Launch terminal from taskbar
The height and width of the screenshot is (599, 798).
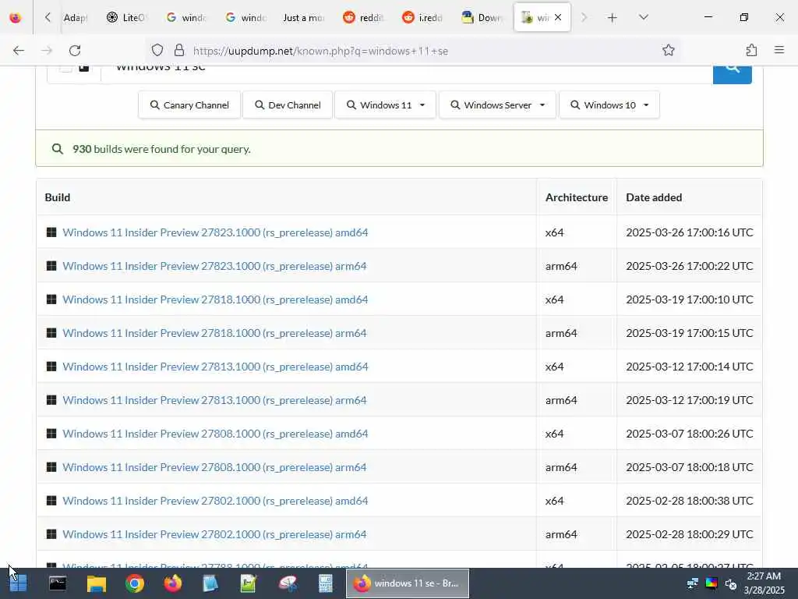[x=58, y=583]
